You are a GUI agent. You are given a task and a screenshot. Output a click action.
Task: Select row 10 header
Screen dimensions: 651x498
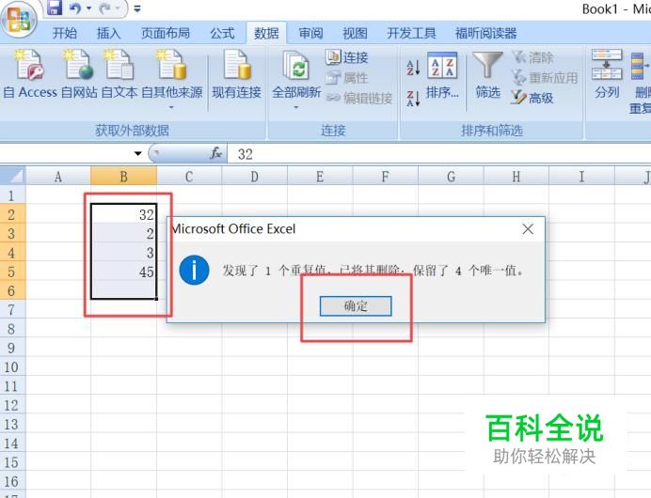tap(12, 367)
